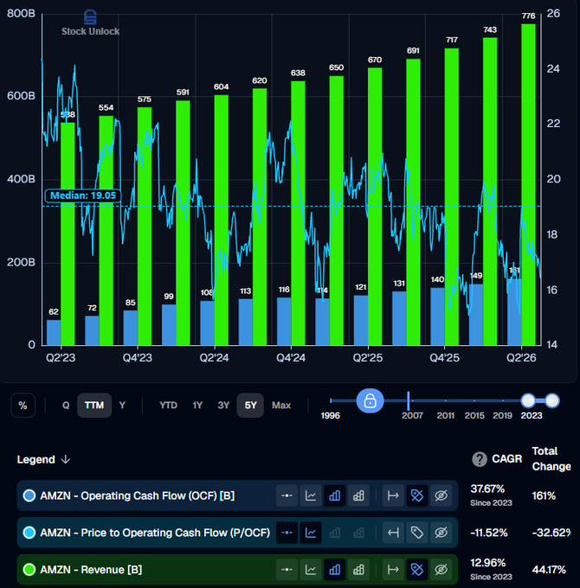Switch Revenue row to line chart
580x588 pixels.
[x=311, y=570]
